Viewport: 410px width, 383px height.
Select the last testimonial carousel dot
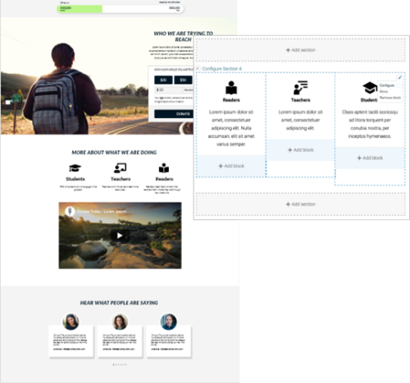[x=126, y=364]
